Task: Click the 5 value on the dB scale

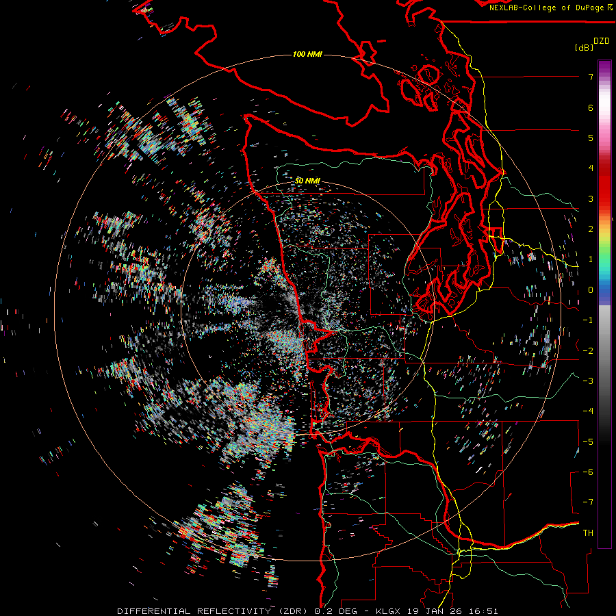Action: (591, 138)
